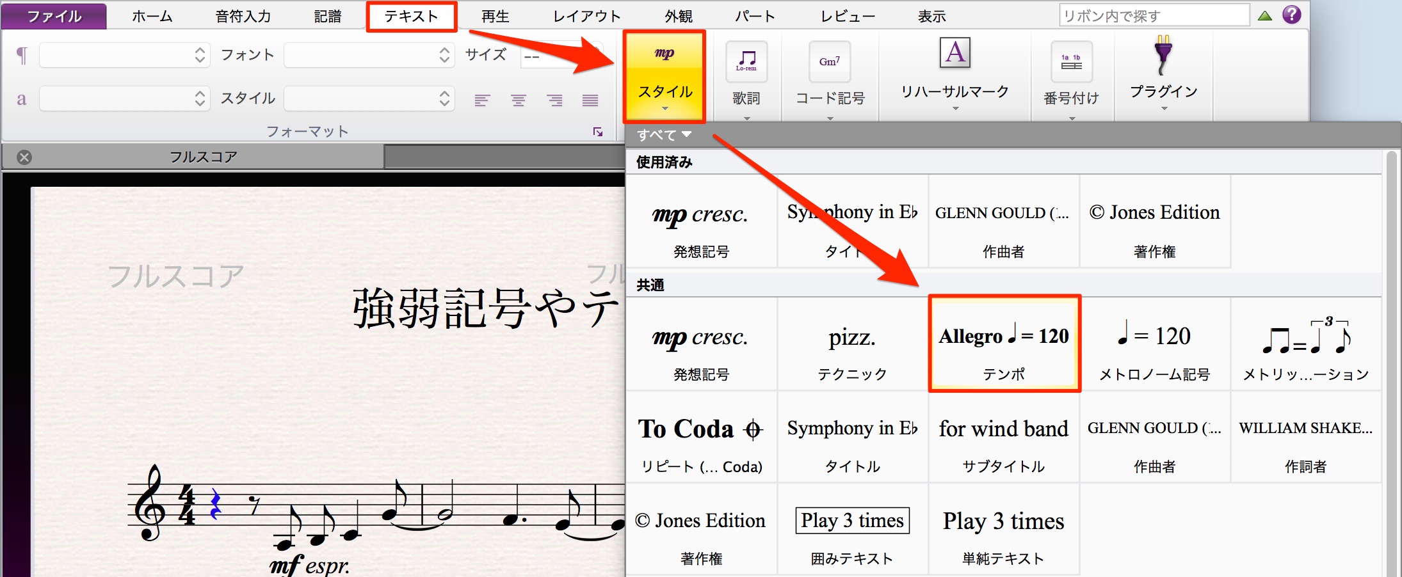Click the コード記号 chord symbol icon

click(x=830, y=62)
